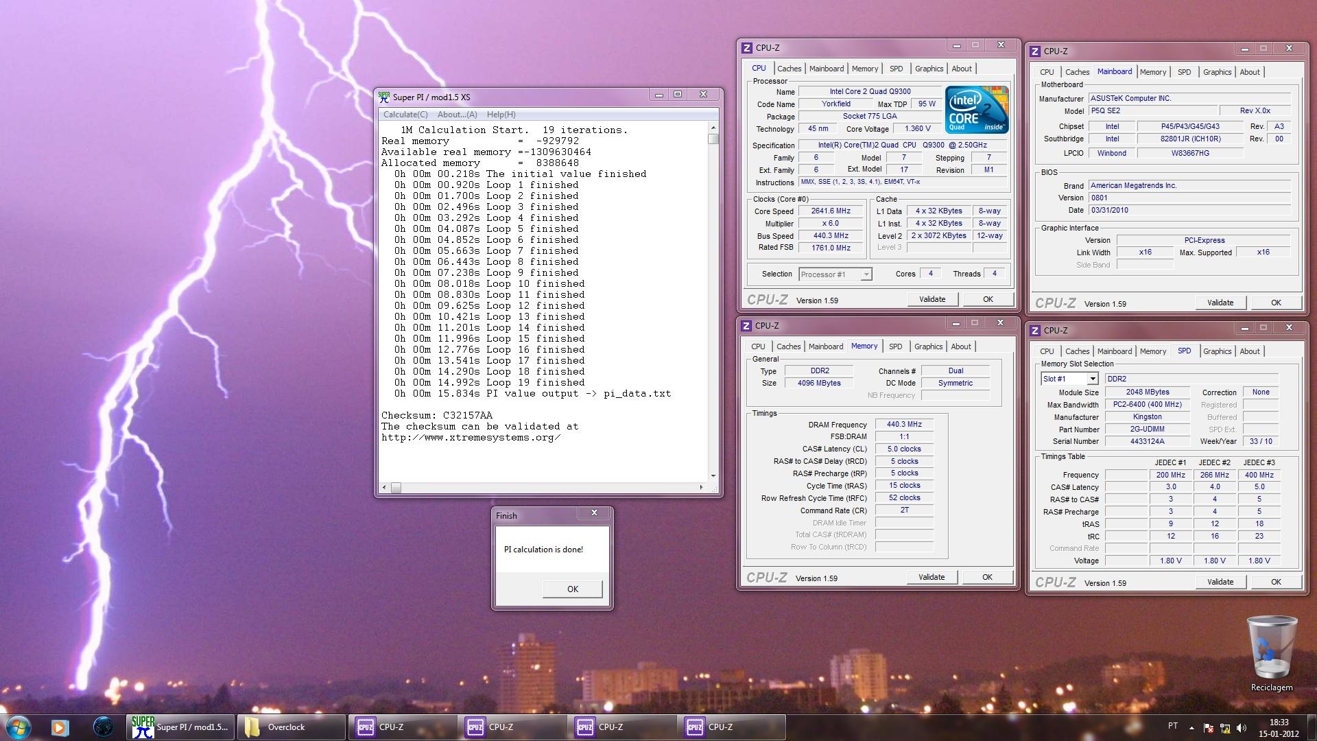
Task: Switch to SPD tab in the Memory window
Action: coord(895,346)
